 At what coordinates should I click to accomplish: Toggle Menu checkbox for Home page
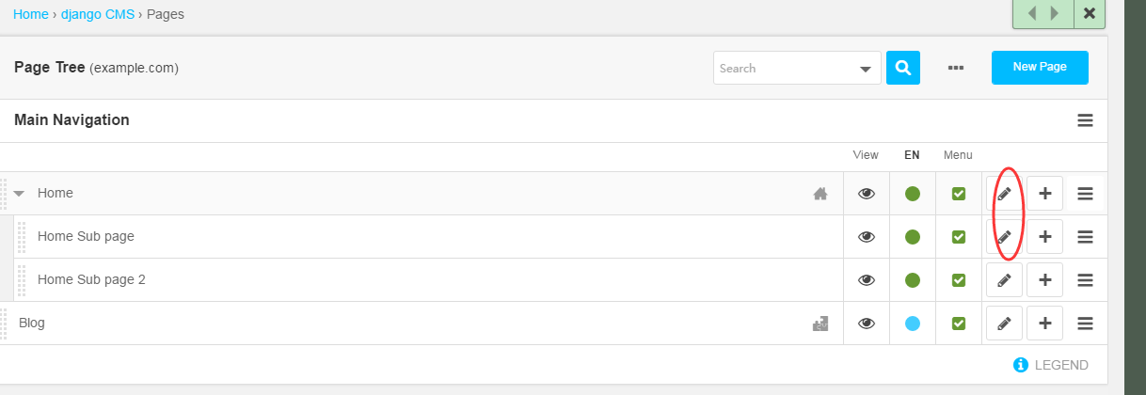[959, 194]
